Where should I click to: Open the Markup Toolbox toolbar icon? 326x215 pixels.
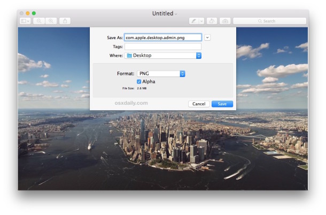[225, 21]
